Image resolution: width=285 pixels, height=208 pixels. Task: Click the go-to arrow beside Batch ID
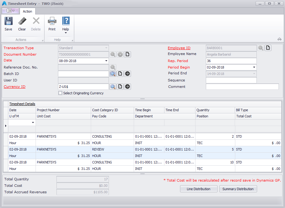pyautogui.click(x=127, y=74)
